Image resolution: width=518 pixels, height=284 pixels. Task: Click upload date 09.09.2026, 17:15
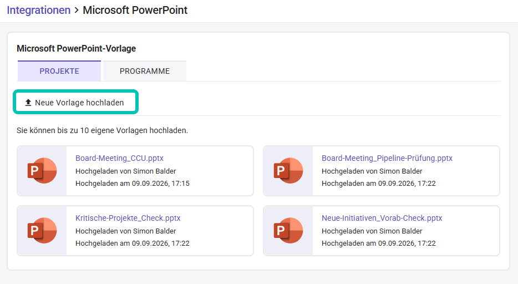[160, 183]
